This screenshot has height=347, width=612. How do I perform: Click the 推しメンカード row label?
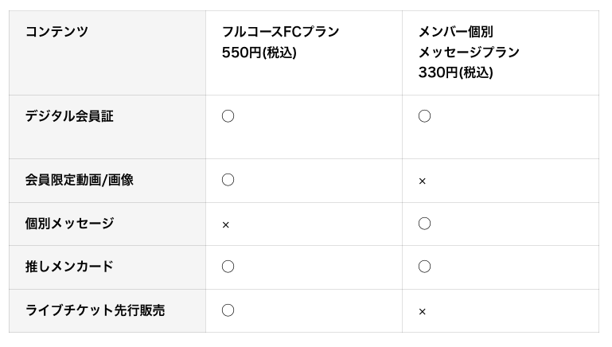[69, 267]
